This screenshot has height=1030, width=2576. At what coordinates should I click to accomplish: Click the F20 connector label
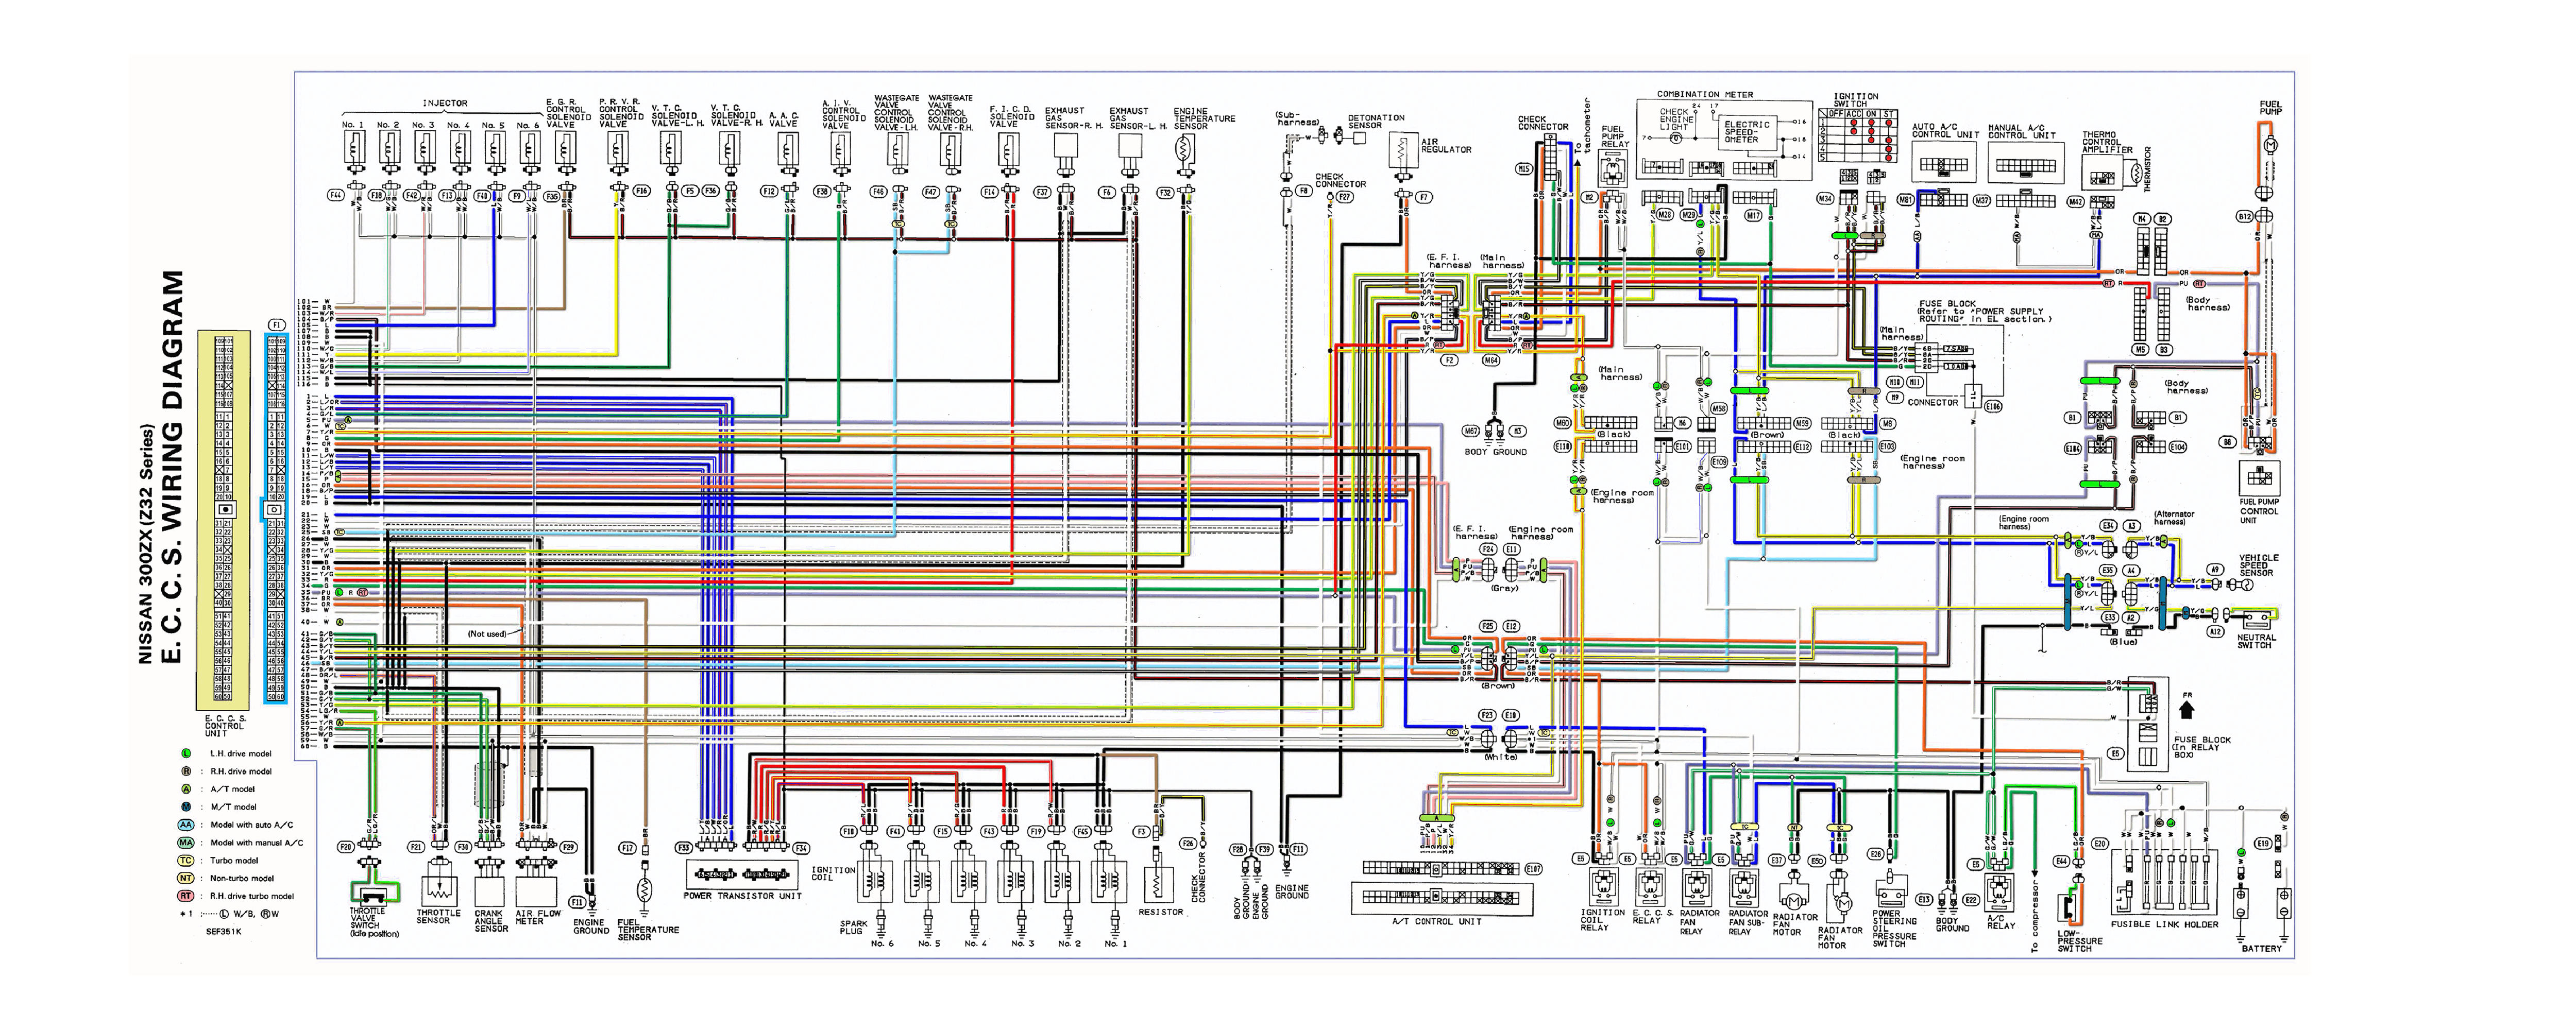click(346, 847)
